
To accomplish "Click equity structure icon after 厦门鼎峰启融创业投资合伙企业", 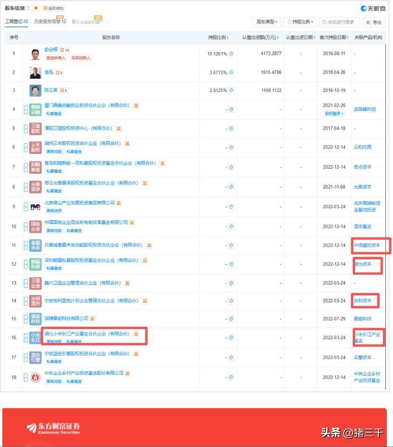I will 136,106.
